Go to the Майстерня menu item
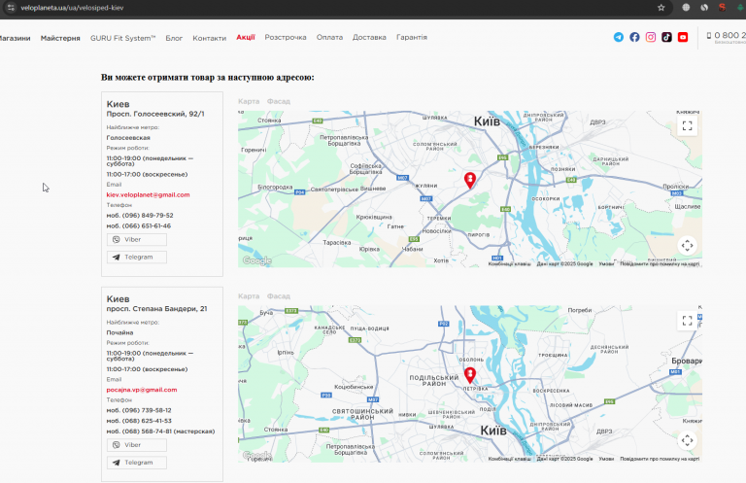The image size is (746, 483). (x=60, y=38)
